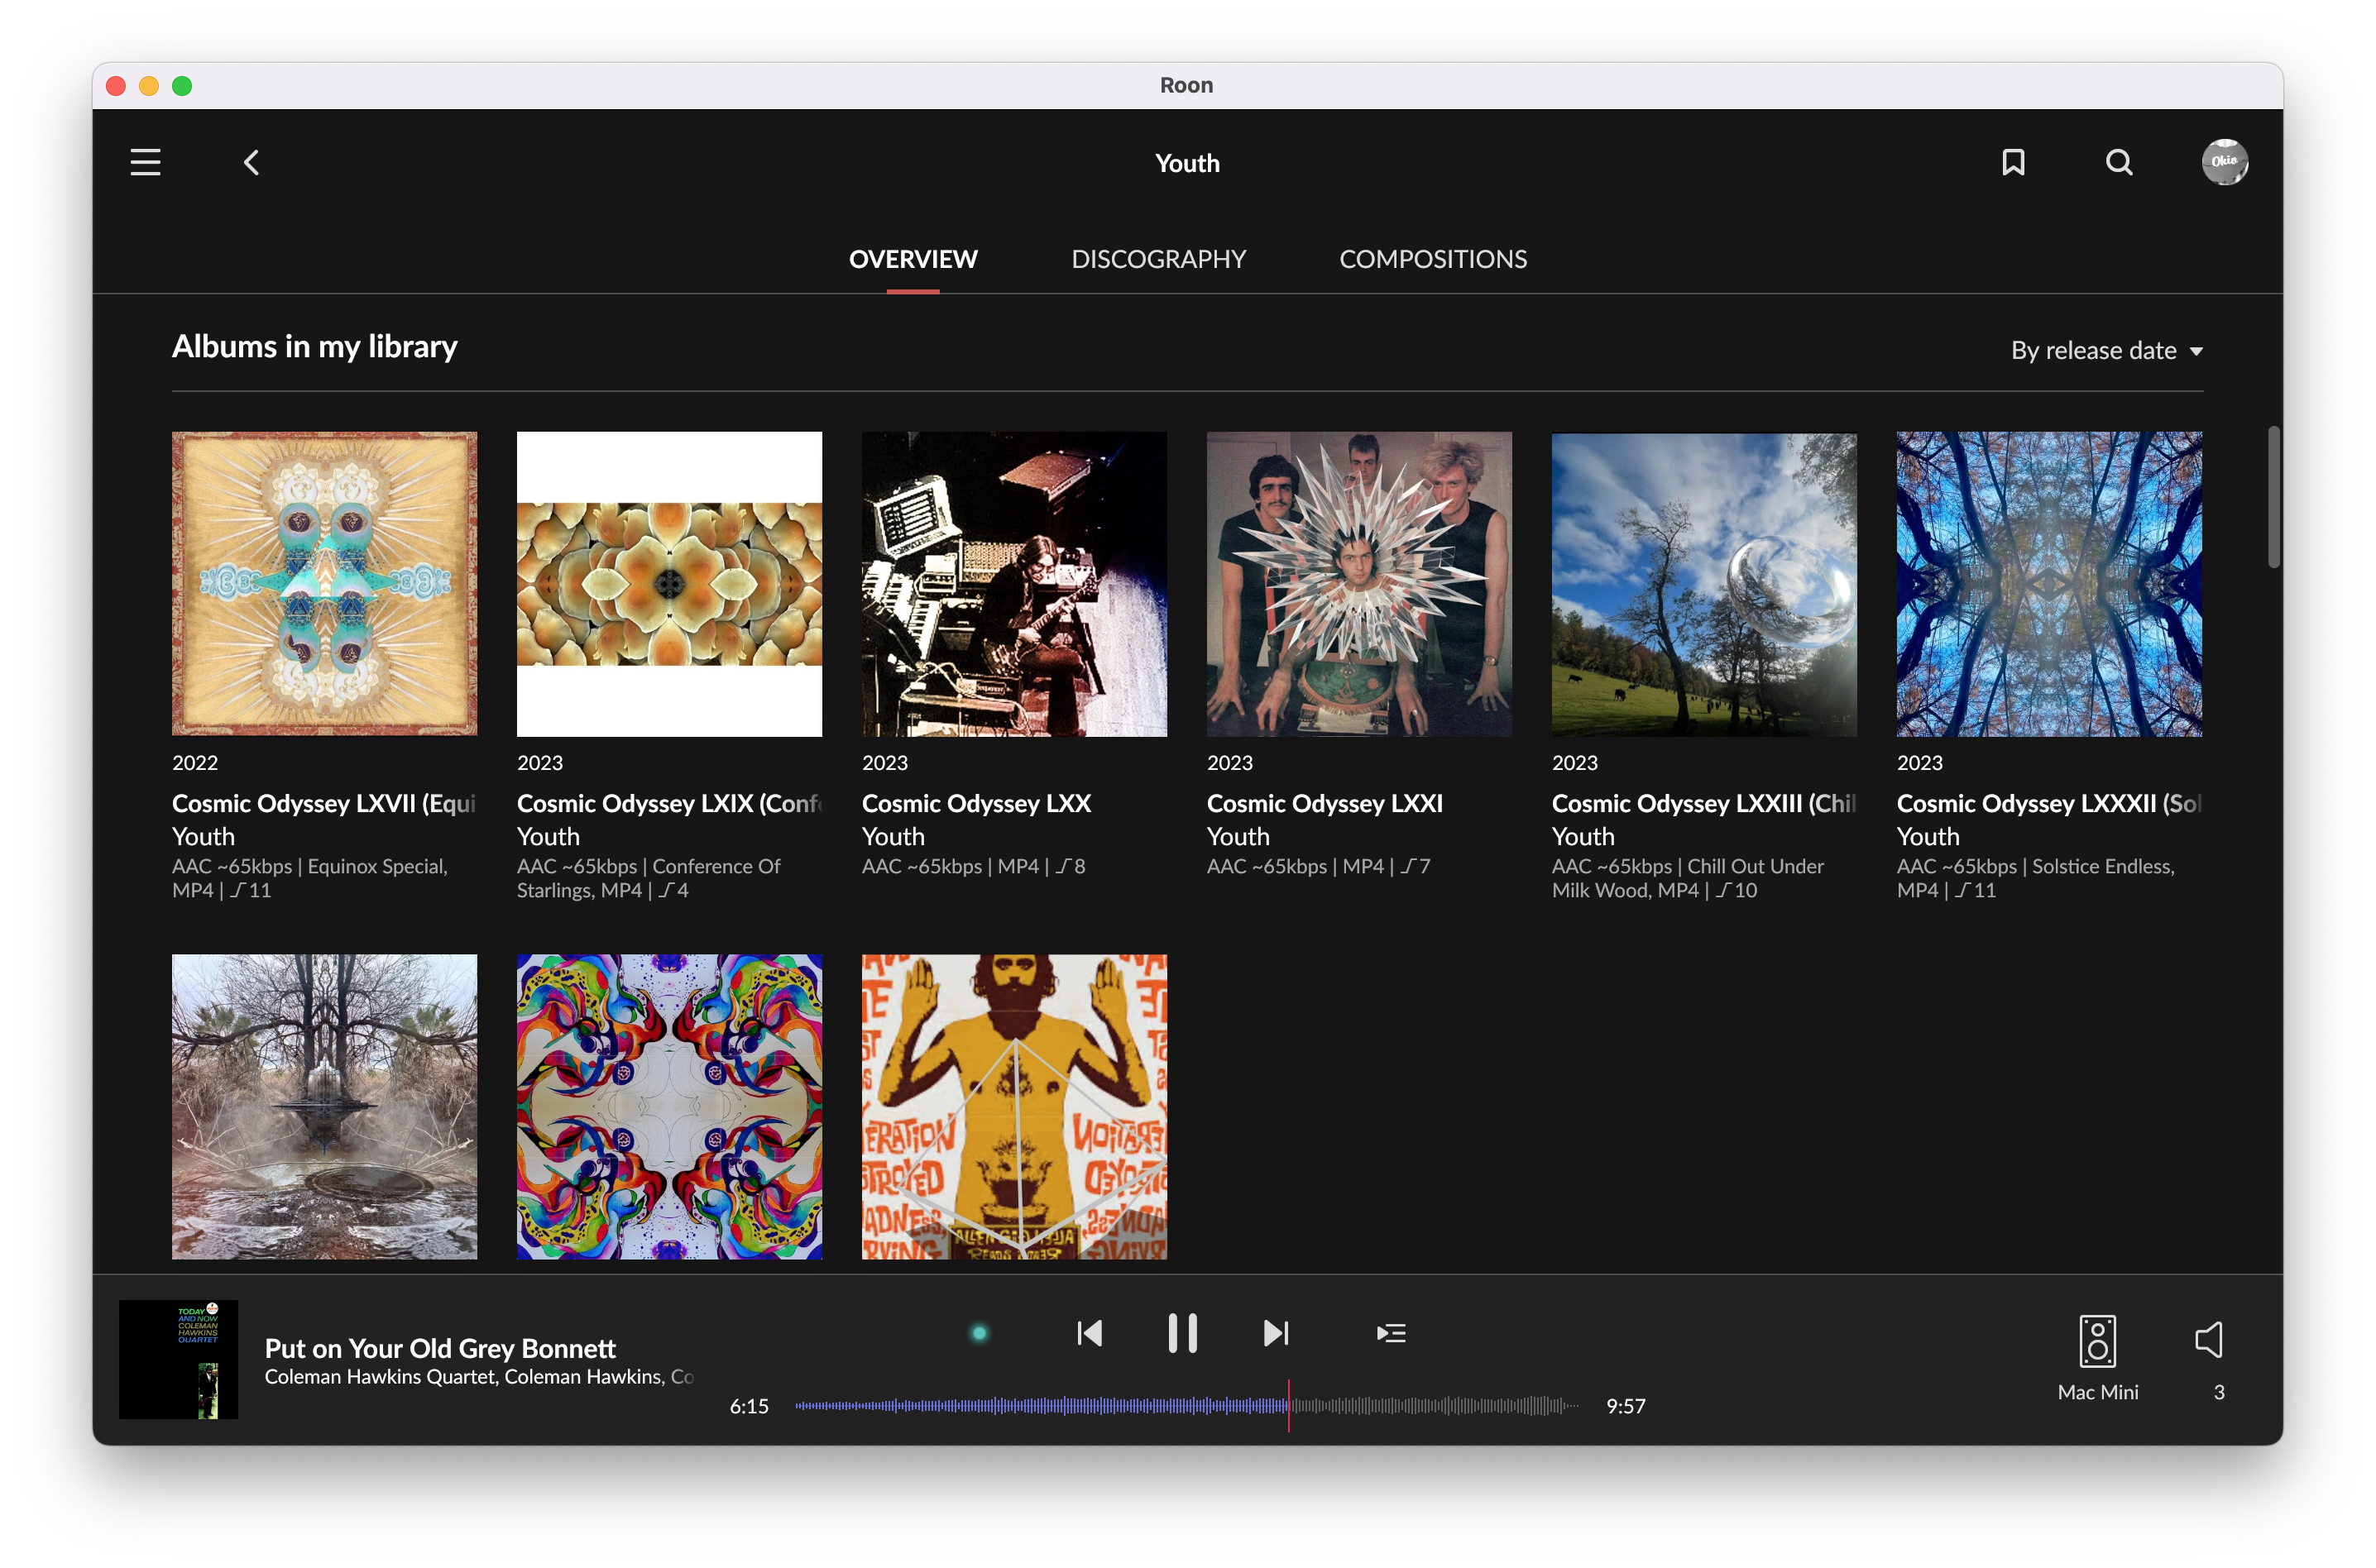Click the Cosmic Odyssey LXX title text
Image resolution: width=2376 pixels, height=1568 pixels.
[976, 803]
